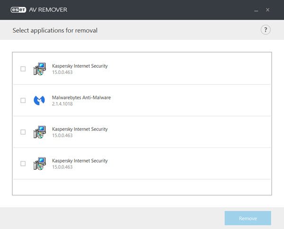Open help with the question mark icon

click(x=266, y=30)
